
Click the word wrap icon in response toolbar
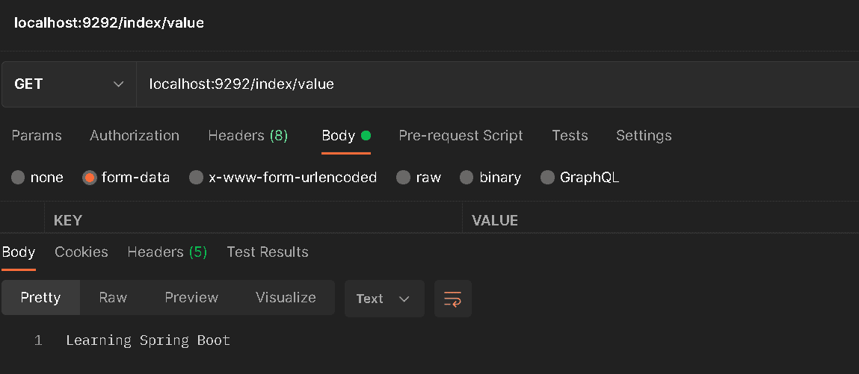(452, 299)
